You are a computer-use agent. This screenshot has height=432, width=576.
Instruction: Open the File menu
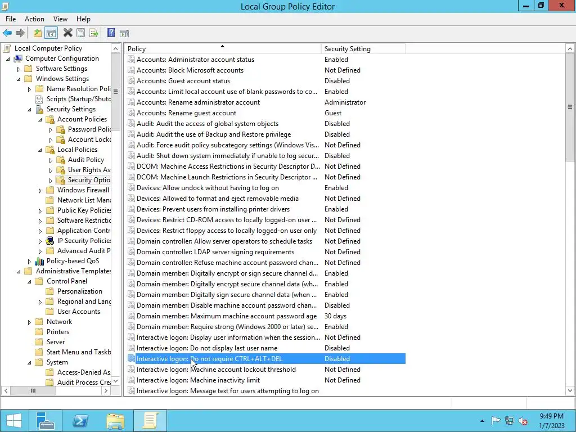[11, 19]
